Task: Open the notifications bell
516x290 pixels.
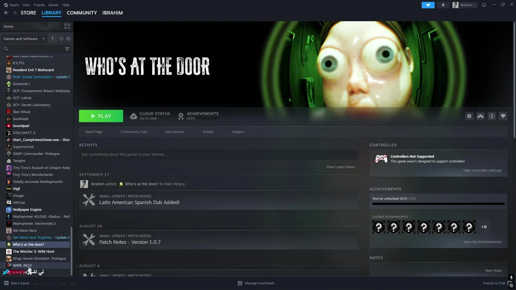Action: (443, 5)
